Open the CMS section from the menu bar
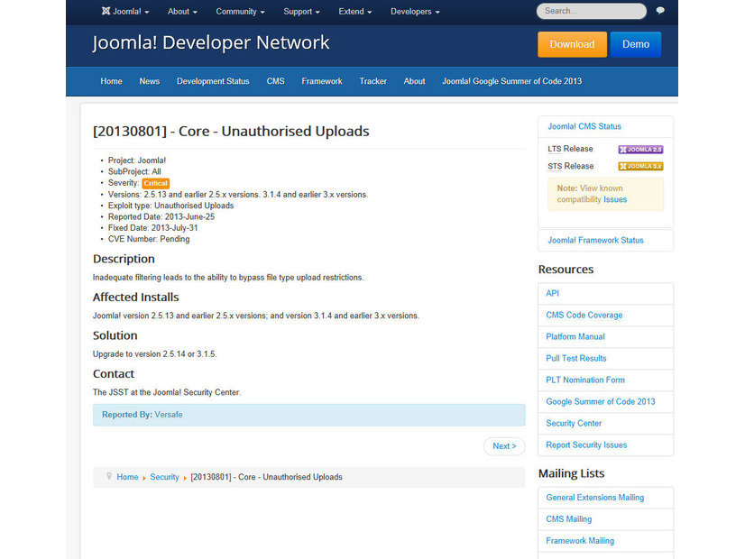The image size is (745, 559). (x=275, y=81)
